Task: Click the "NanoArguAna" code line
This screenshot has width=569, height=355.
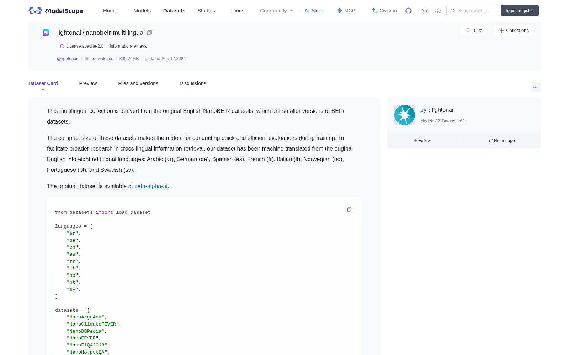Action: pyautogui.click(x=87, y=317)
